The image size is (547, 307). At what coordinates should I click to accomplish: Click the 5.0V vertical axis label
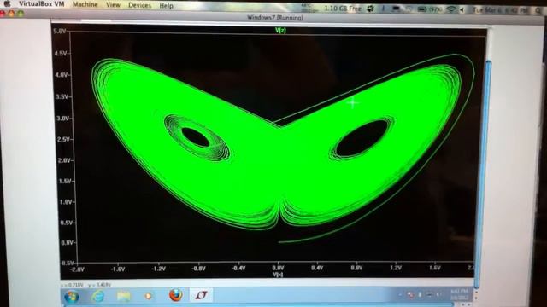pos(60,32)
